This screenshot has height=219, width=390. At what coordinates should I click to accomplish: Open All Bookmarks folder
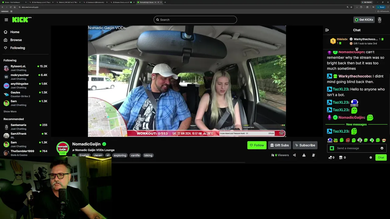(x=383, y=11)
